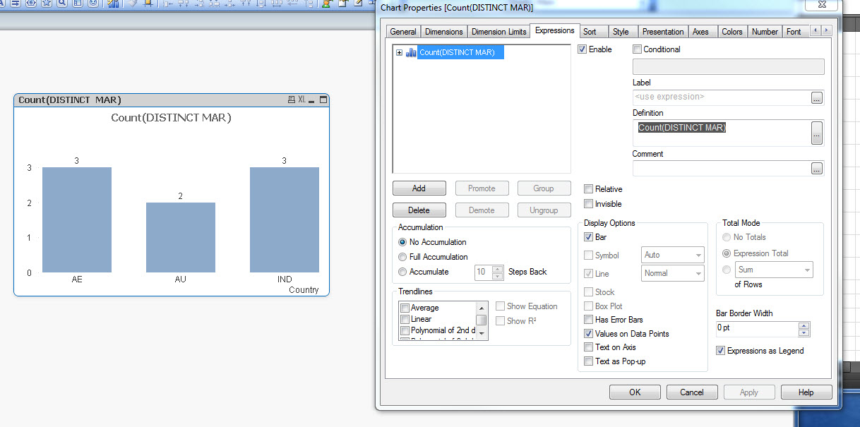Screen dimensions: 860x427
Task: Click the Bar Border Width field
Action: coord(756,329)
